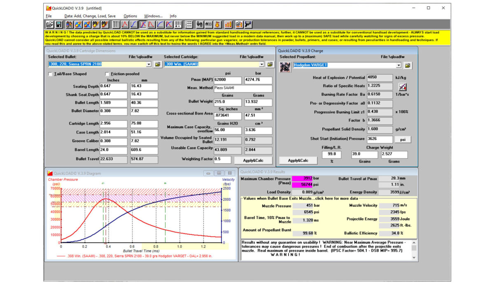Image resolution: width=494 pixels, height=287 pixels.
Task: Expand the Selected Bullet dropdown list
Action: pyautogui.click(x=149, y=64)
